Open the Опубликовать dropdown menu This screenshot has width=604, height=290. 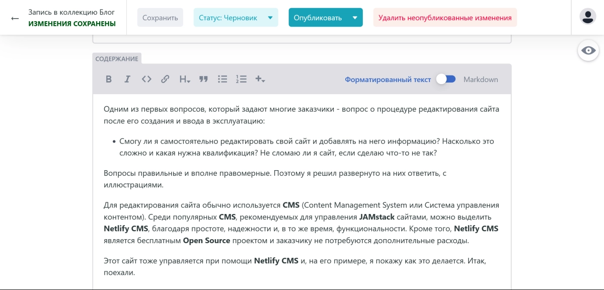click(x=326, y=18)
